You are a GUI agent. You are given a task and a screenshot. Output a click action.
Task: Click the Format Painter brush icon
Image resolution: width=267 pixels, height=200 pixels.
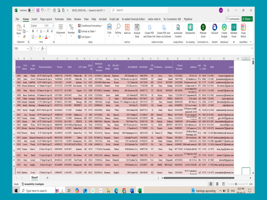coord(24,37)
